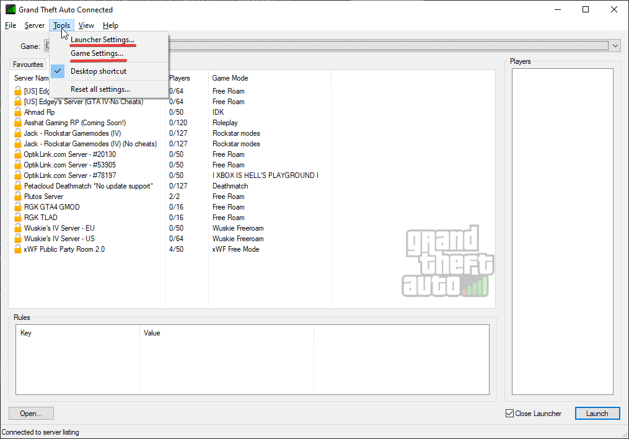The image size is (629, 439).
Task: Select the RGK TLAD server
Action: coord(40,218)
